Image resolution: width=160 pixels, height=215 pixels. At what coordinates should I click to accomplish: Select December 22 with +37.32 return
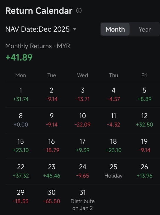[21, 171]
